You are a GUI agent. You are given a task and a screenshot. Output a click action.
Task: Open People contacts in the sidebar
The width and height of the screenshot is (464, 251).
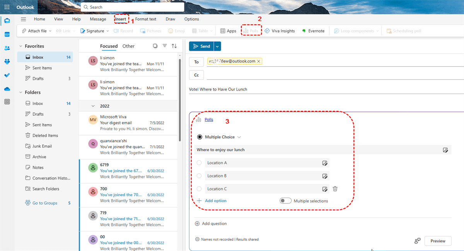pos(7,48)
